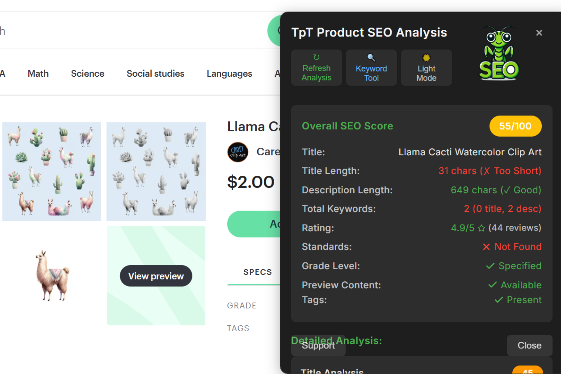
Task: Select the grayscale llama cacti thumbnail
Action: [156, 171]
